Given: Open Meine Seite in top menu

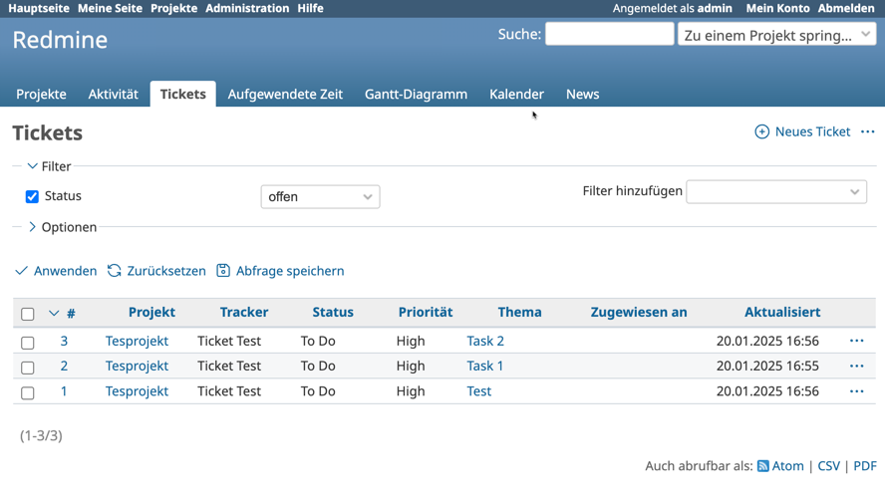Looking at the screenshot, I should 110,8.
